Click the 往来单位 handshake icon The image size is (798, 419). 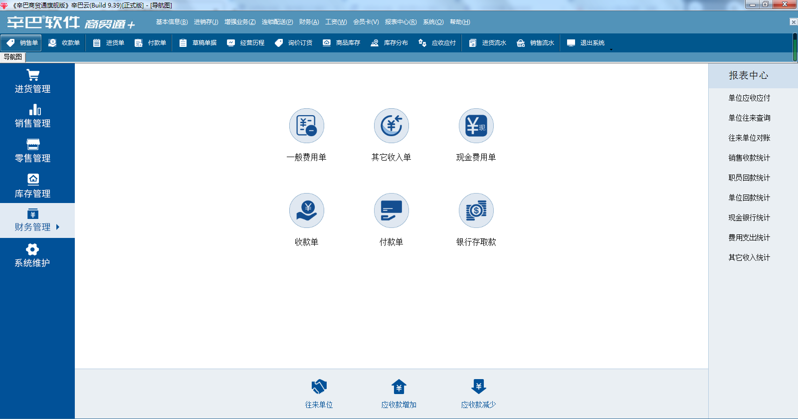point(319,387)
